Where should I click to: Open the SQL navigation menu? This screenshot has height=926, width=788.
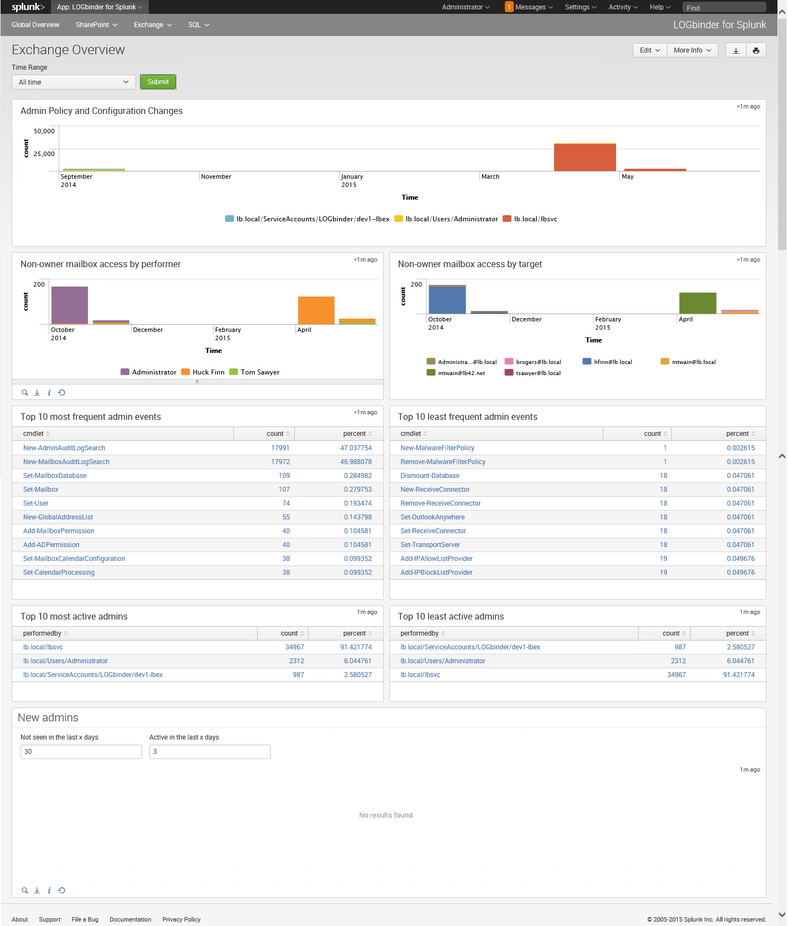[x=199, y=25]
